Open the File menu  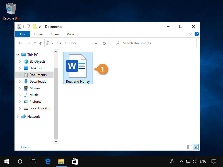[x=23, y=34]
